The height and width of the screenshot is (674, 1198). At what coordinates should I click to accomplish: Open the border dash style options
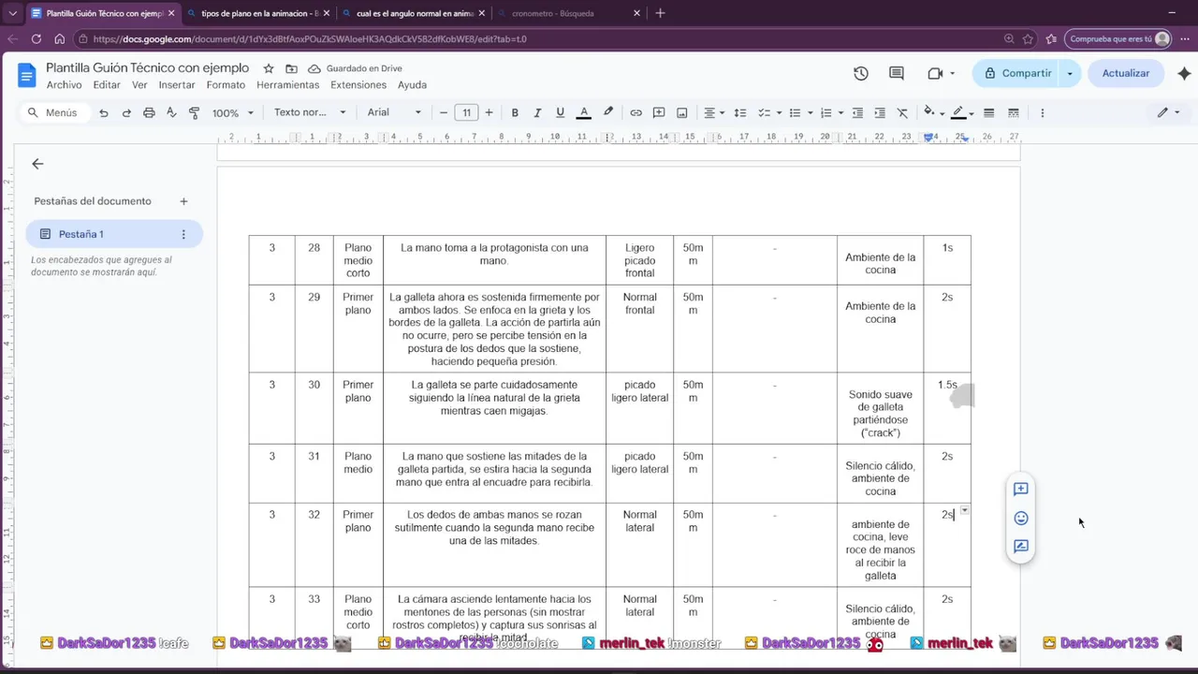point(1014,112)
